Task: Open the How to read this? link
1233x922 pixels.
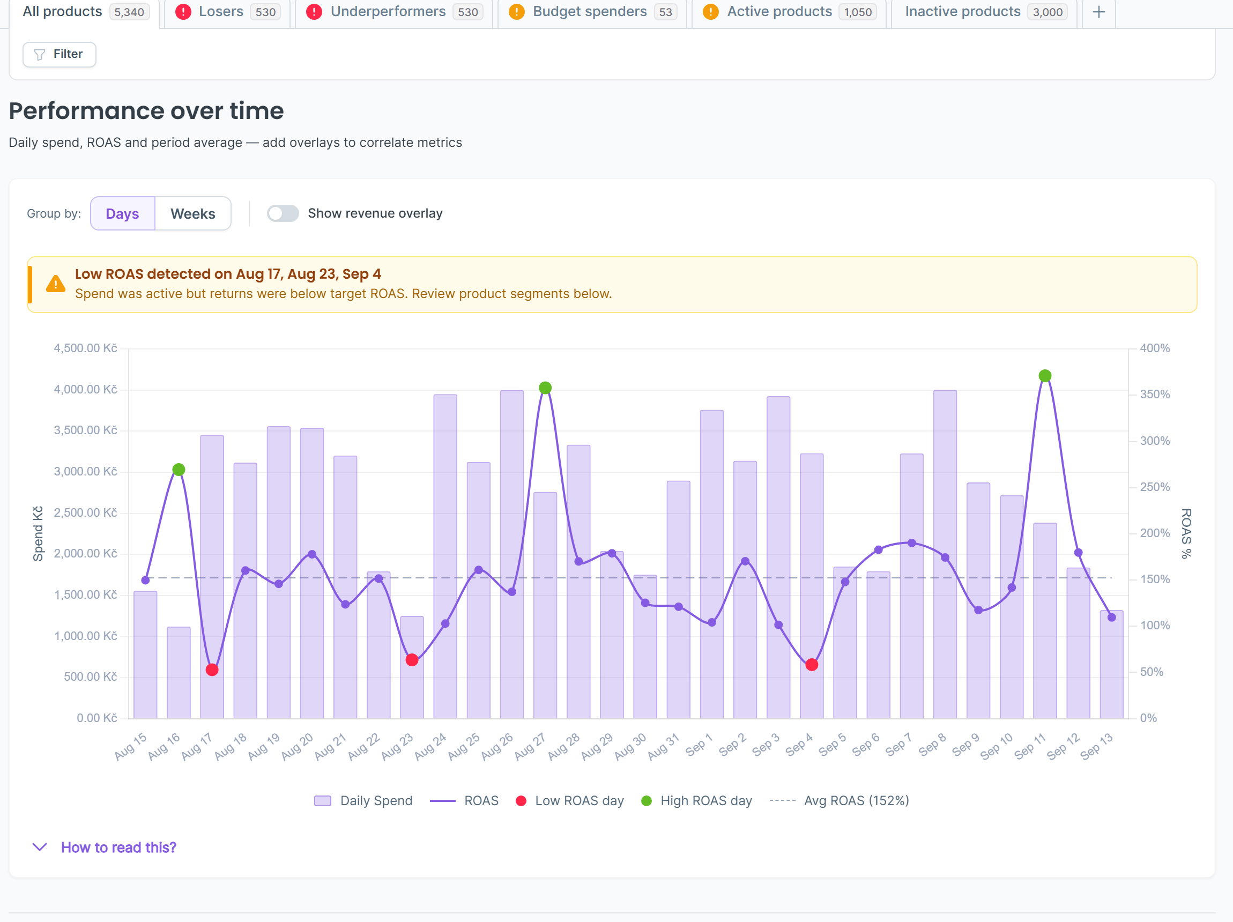Action: (118, 847)
